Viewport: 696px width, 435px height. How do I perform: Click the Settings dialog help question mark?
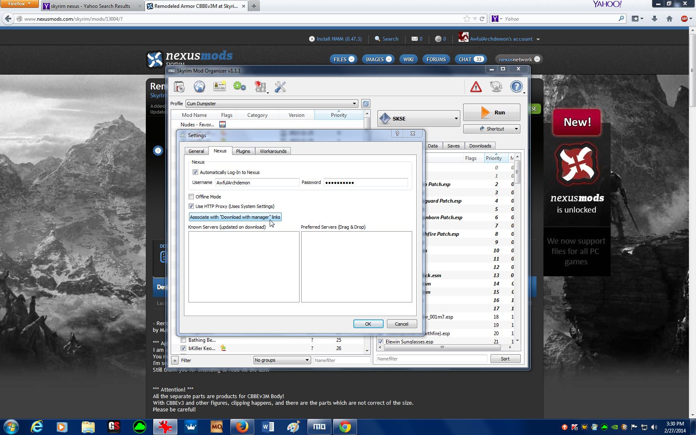tap(397, 133)
